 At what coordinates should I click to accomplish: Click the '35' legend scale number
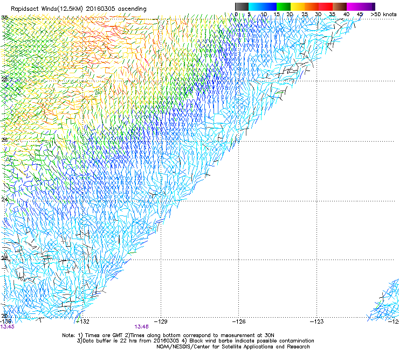click(x=332, y=14)
